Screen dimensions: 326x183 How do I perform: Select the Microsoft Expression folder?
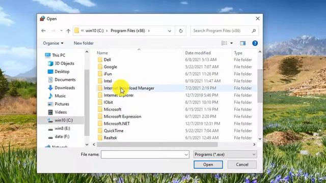tap(122, 116)
